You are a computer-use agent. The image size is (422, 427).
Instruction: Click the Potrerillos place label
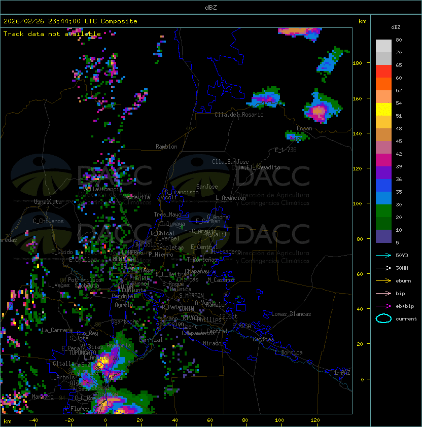(85, 280)
